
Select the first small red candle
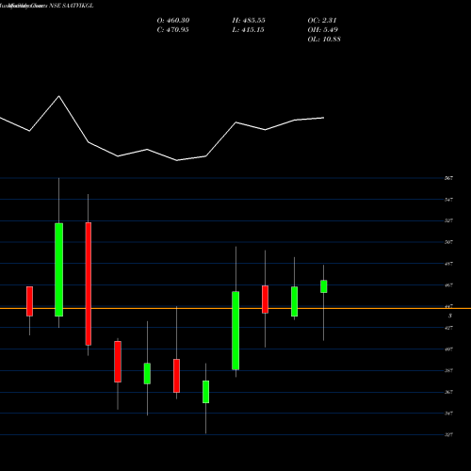pos(29,301)
